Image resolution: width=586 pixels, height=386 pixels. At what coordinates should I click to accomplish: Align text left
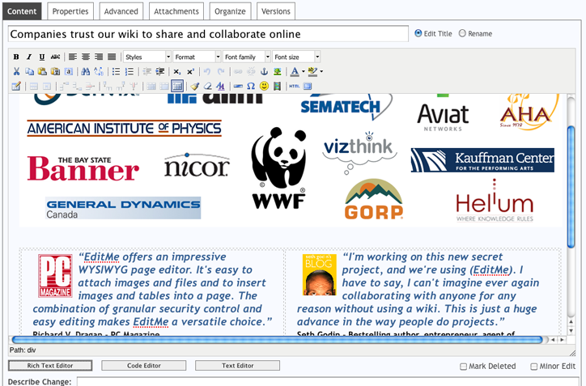[x=73, y=57]
